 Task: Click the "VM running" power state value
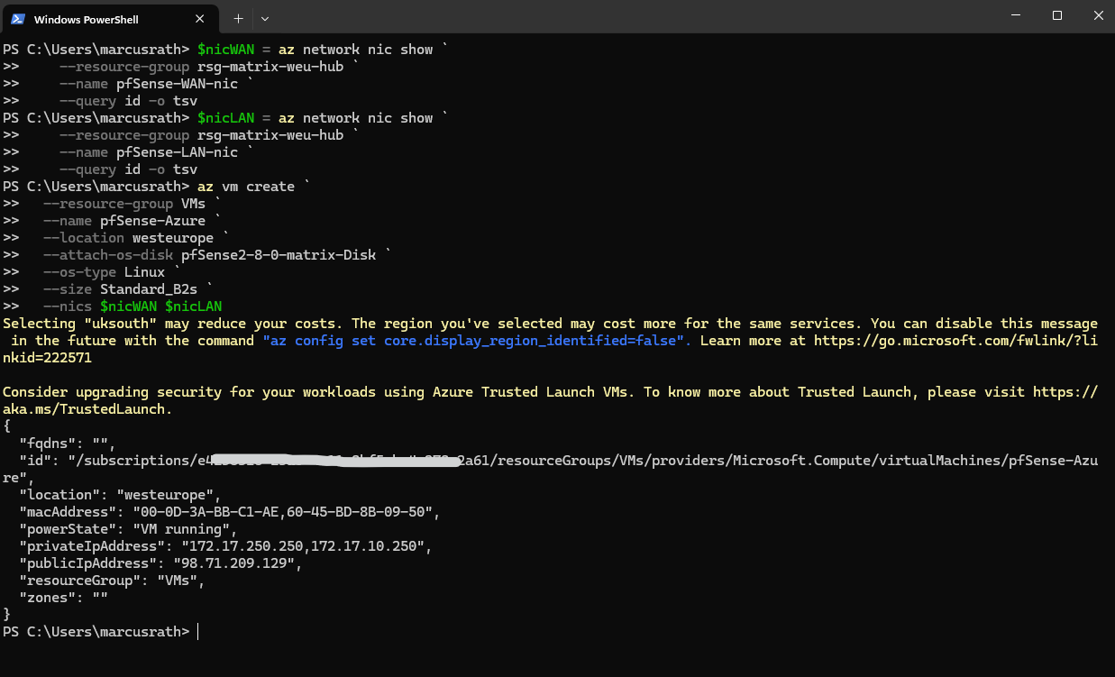(x=184, y=529)
